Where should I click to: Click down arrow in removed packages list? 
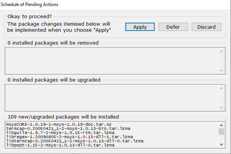coord(221,71)
